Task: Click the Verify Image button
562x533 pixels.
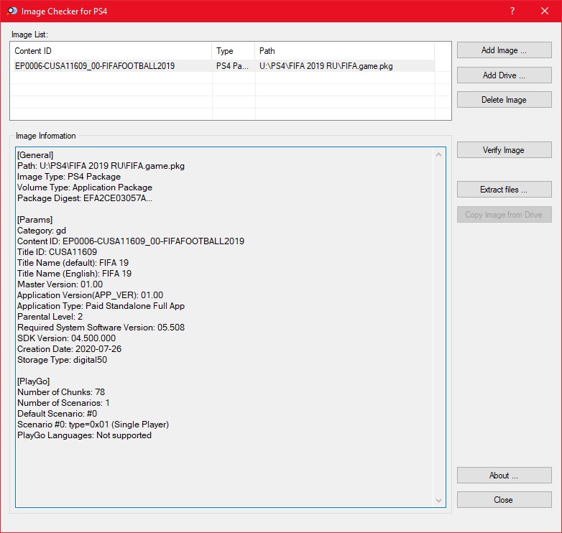Action: click(504, 149)
